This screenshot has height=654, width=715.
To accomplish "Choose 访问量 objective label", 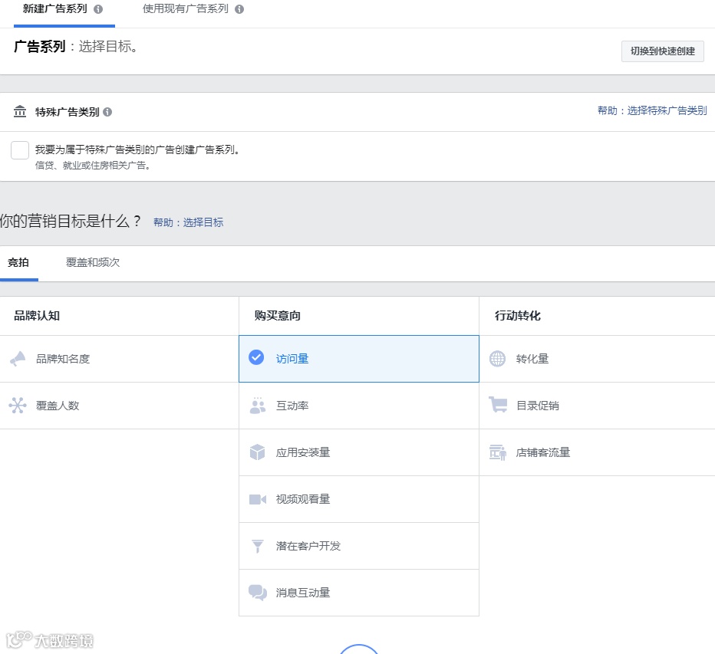I will pyautogui.click(x=292, y=359).
